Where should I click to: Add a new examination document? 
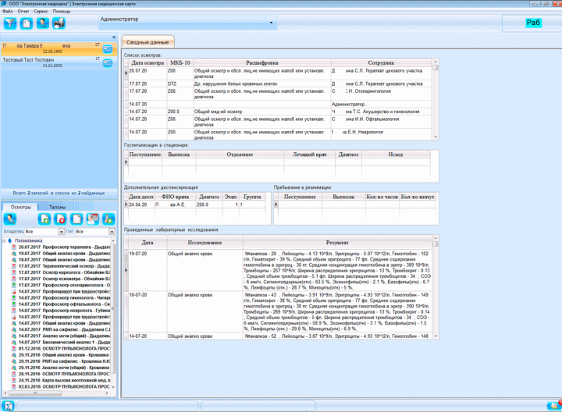click(44, 219)
